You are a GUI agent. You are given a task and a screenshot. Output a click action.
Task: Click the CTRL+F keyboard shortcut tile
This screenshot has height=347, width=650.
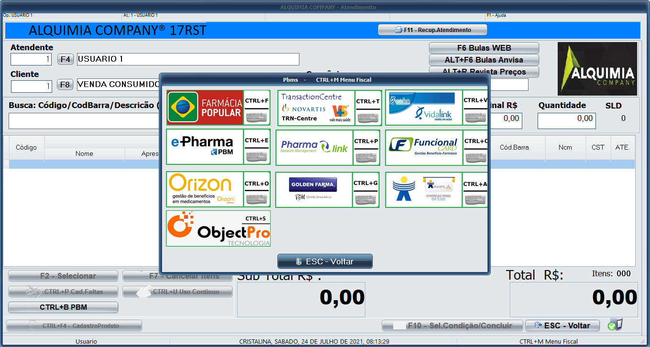pos(257,108)
